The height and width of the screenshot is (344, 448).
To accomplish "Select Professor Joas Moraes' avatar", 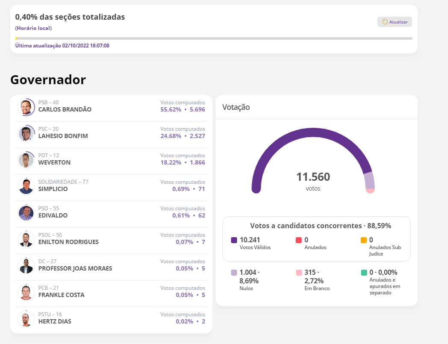I will pyautogui.click(x=26, y=266).
